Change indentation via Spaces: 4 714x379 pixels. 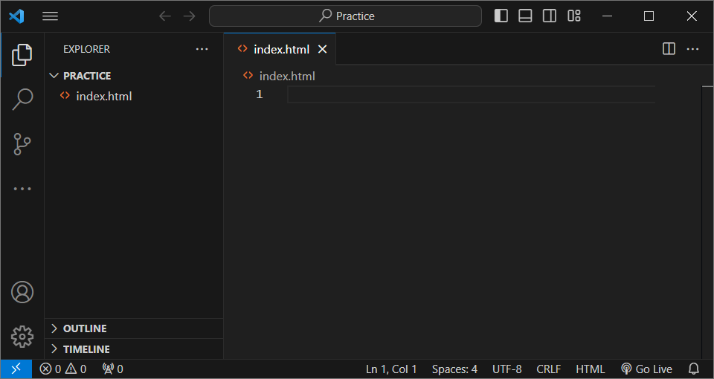454,369
